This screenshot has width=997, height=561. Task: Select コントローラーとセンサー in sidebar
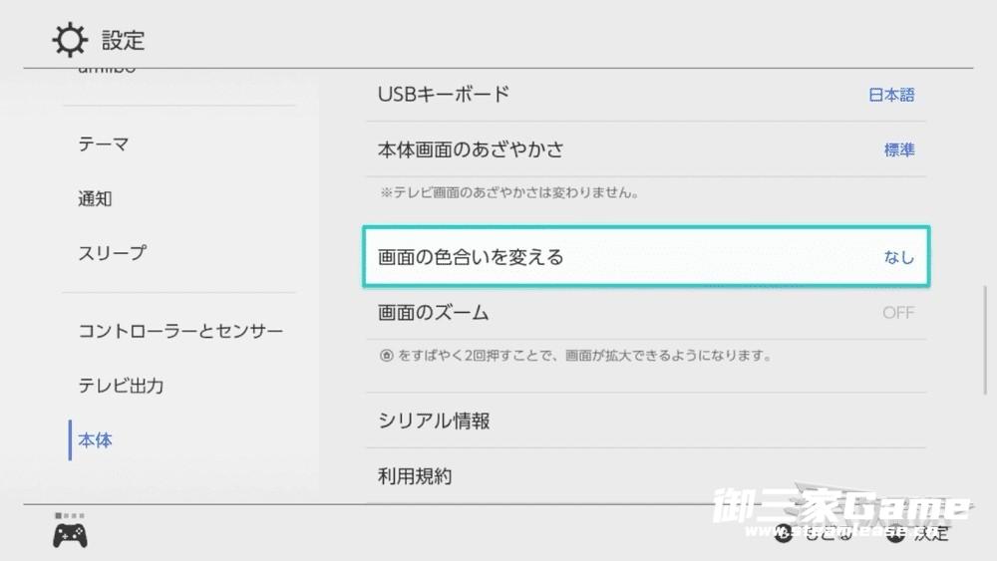(x=180, y=331)
